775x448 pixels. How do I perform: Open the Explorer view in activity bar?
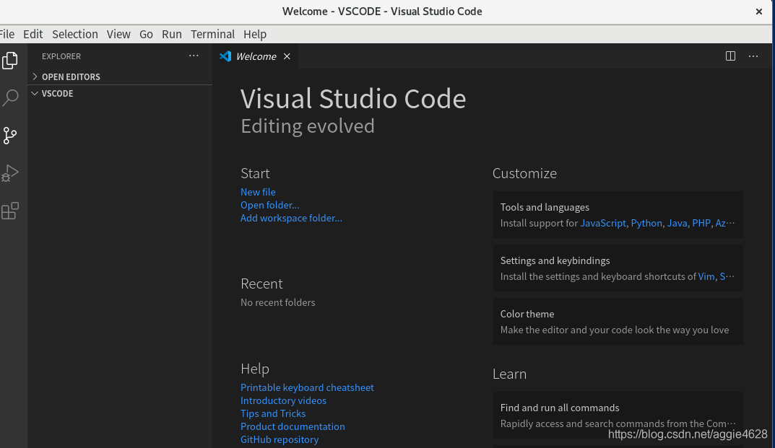(10, 61)
